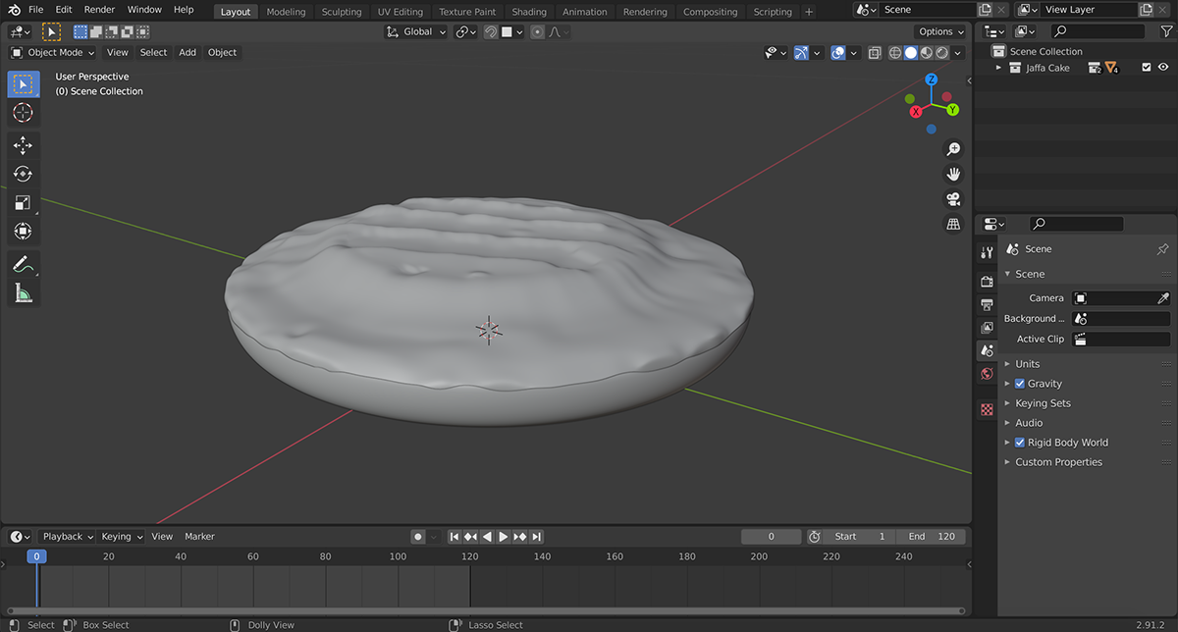Select the Measure ruler tool
Viewport: 1178px width, 632px height.
[23, 292]
